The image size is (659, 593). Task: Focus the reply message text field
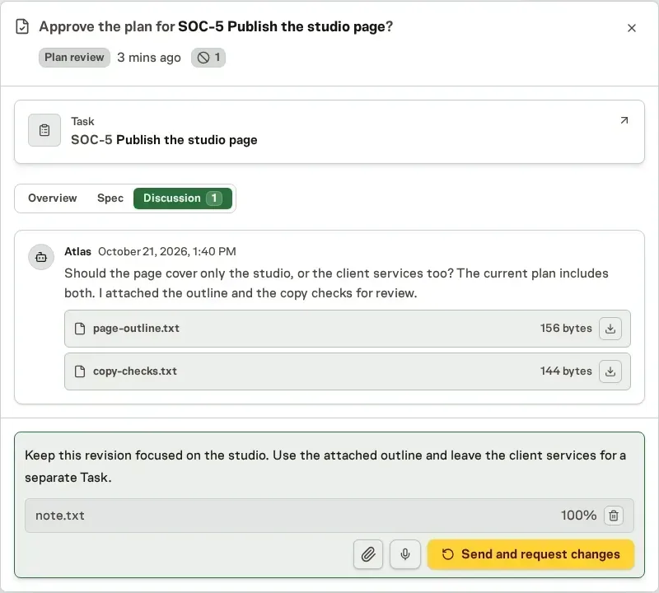pos(329,466)
